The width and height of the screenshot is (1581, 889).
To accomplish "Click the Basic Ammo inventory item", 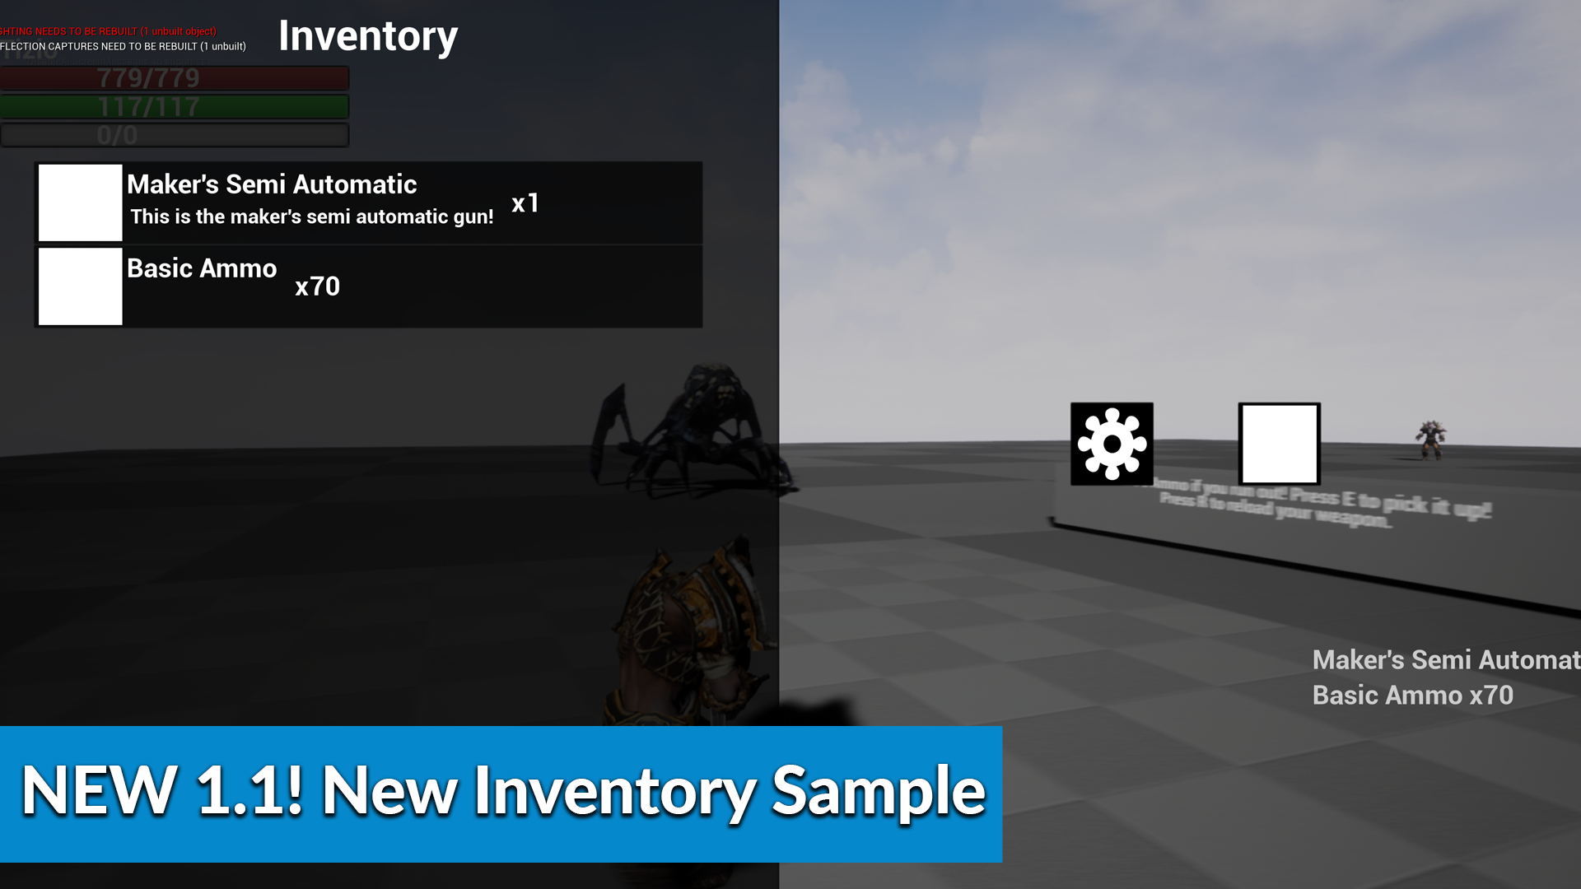I will point(369,286).
